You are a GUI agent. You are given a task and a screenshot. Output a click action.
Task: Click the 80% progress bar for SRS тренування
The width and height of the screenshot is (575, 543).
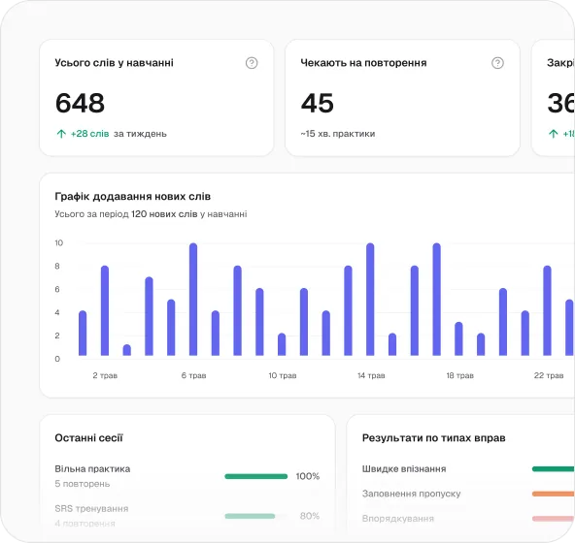[250, 516]
